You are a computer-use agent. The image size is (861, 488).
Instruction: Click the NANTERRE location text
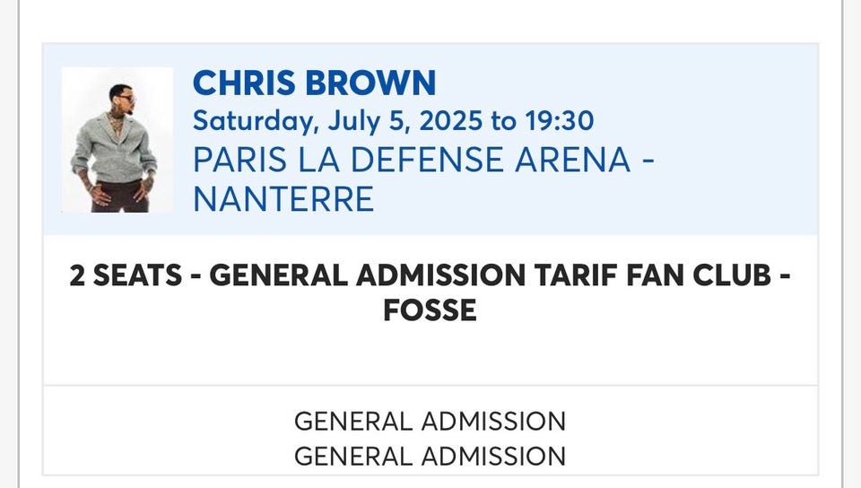283,199
